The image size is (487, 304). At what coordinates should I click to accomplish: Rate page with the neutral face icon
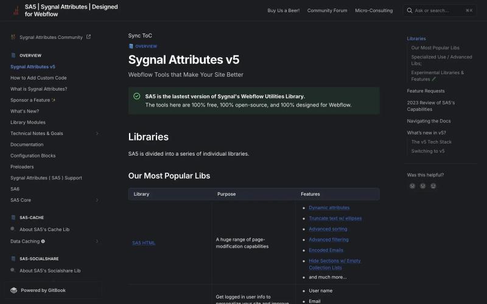422,186
